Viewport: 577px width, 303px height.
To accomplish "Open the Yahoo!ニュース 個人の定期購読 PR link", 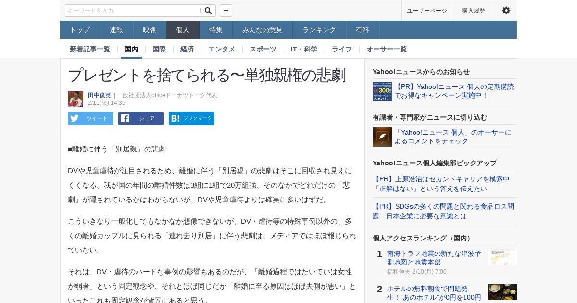I will pos(454,91).
